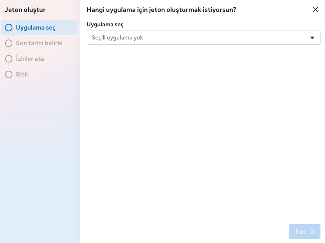
Task: Click the circle indicator beside Son tarihi belirle
Action: (9, 43)
